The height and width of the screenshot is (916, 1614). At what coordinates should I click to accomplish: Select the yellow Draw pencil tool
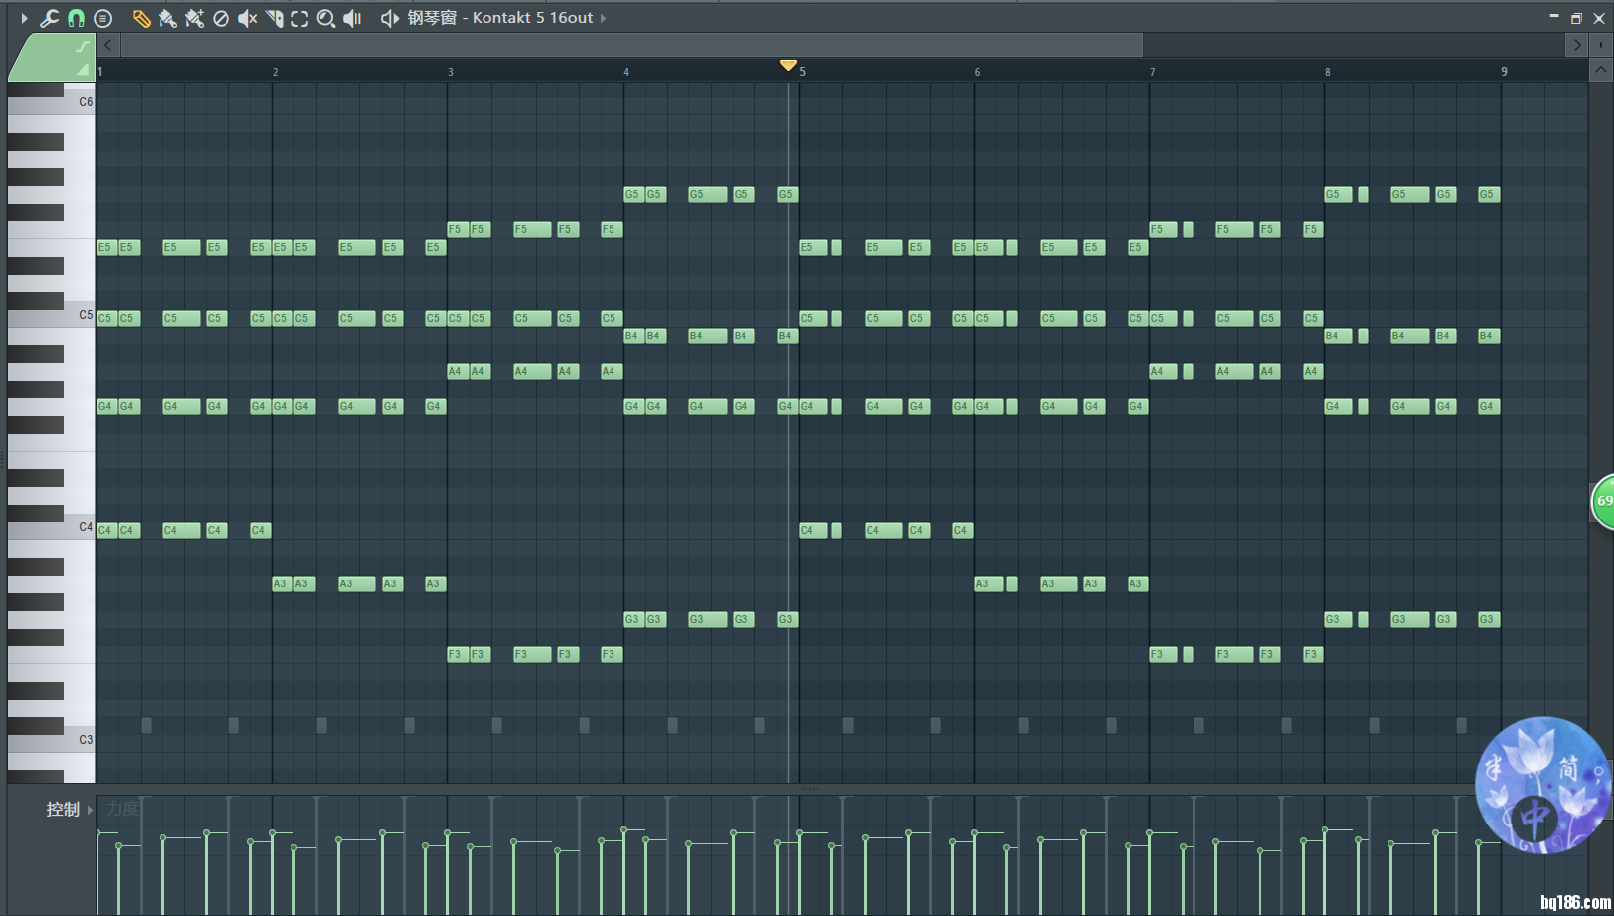pos(141,18)
